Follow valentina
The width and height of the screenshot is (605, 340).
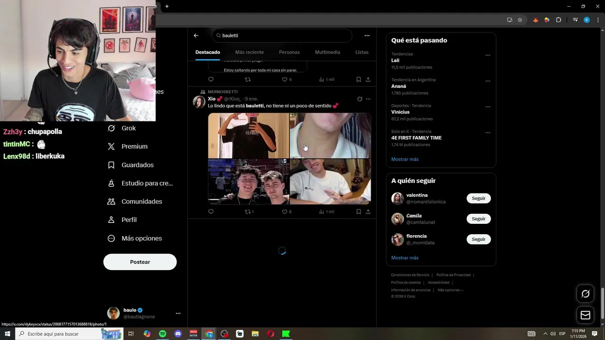(478, 198)
